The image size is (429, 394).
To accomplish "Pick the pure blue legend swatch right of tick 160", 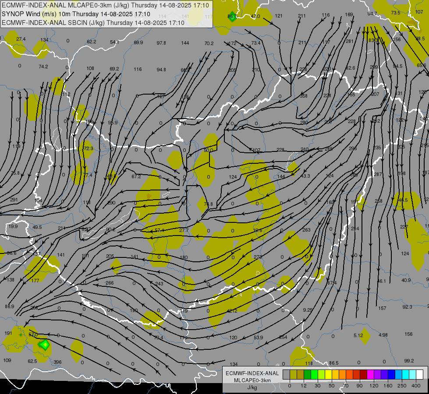I will (x=391, y=374).
